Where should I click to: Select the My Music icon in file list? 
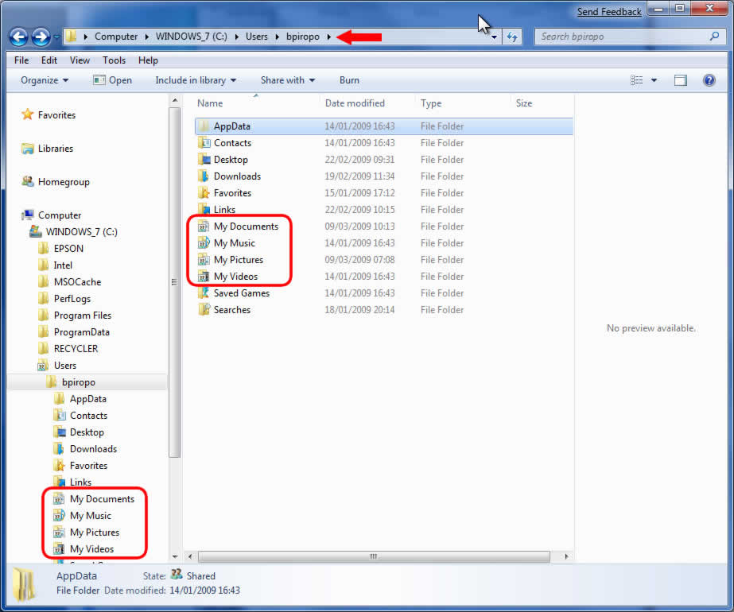coord(204,243)
